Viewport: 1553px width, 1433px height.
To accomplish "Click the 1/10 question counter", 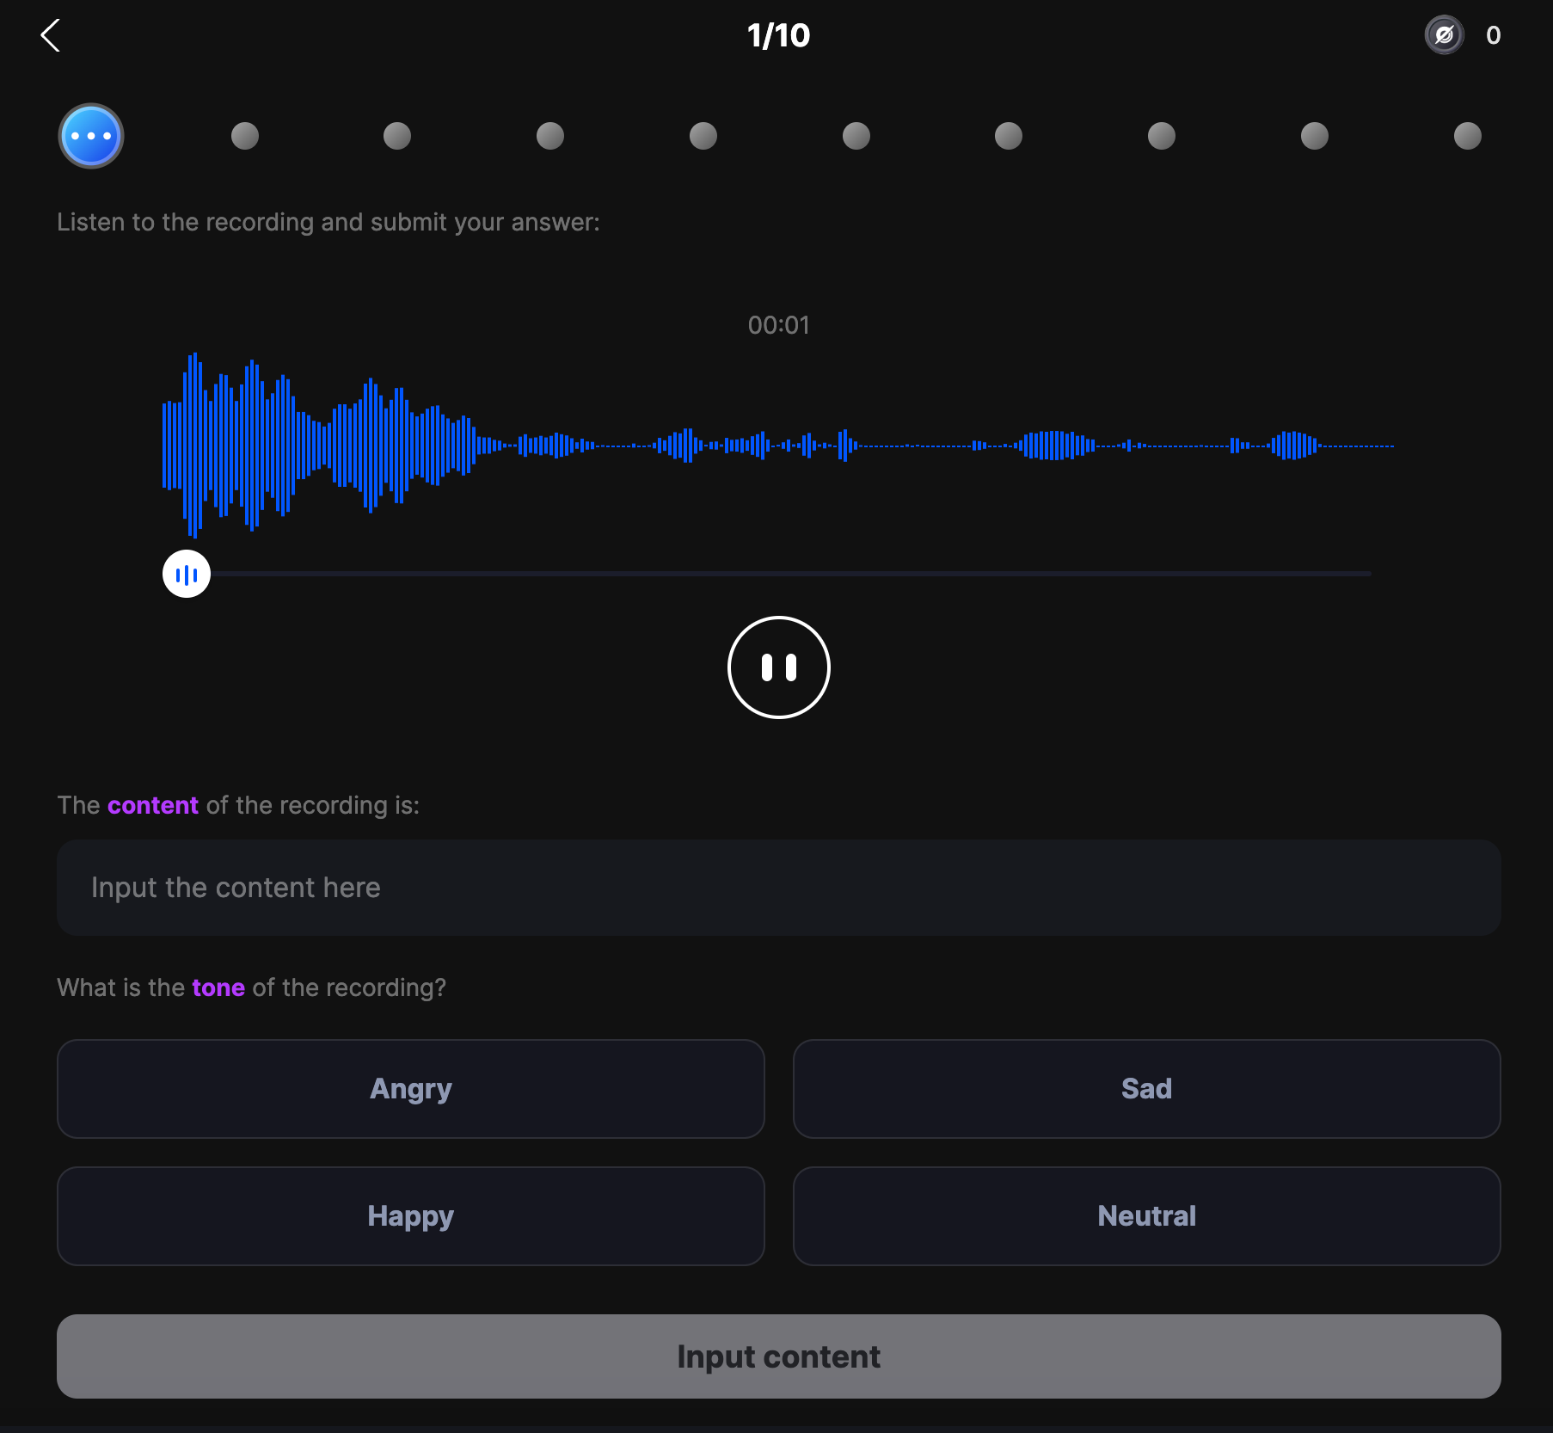I will pyautogui.click(x=778, y=35).
